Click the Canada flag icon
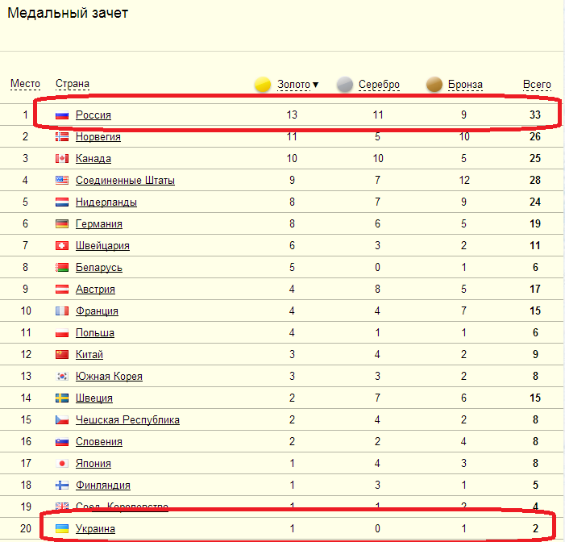This screenshot has height=542, width=565. (x=62, y=159)
